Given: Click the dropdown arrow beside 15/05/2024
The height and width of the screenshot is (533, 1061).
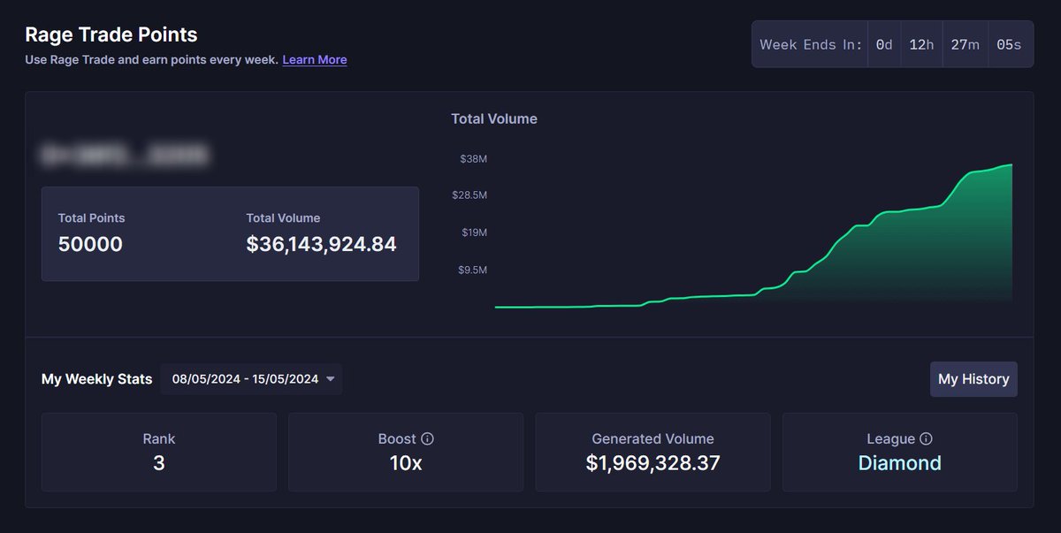Looking at the screenshot, I should point(331,379).
